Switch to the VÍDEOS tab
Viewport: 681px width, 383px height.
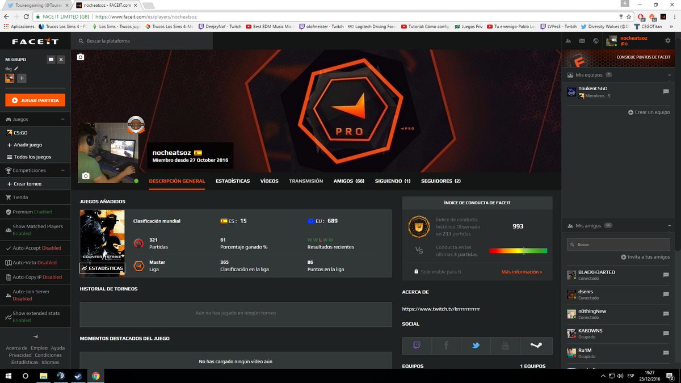tap(270, 181)
